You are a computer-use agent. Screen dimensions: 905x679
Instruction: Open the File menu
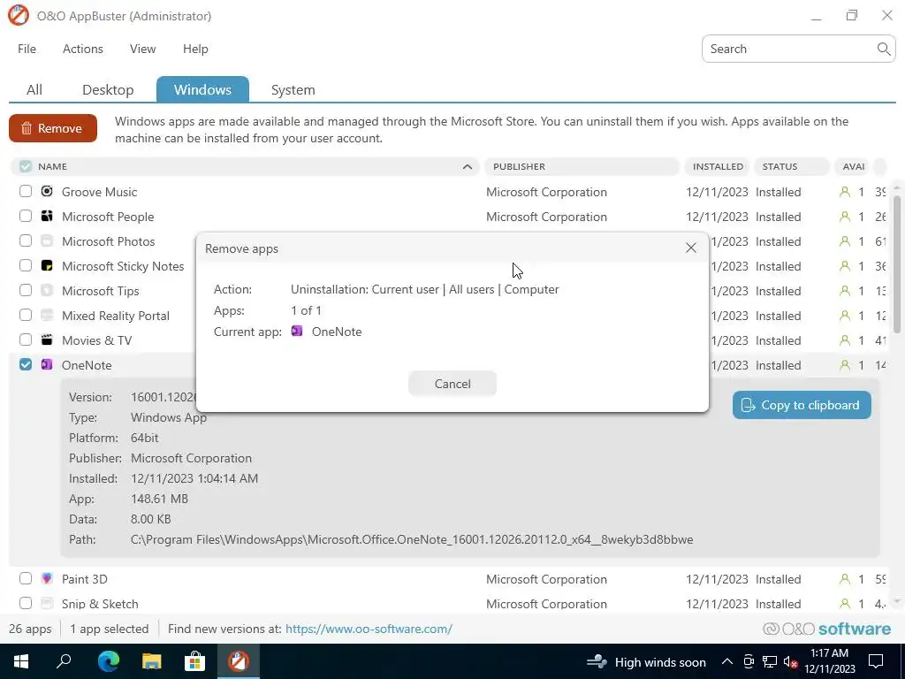click(27, 50)
